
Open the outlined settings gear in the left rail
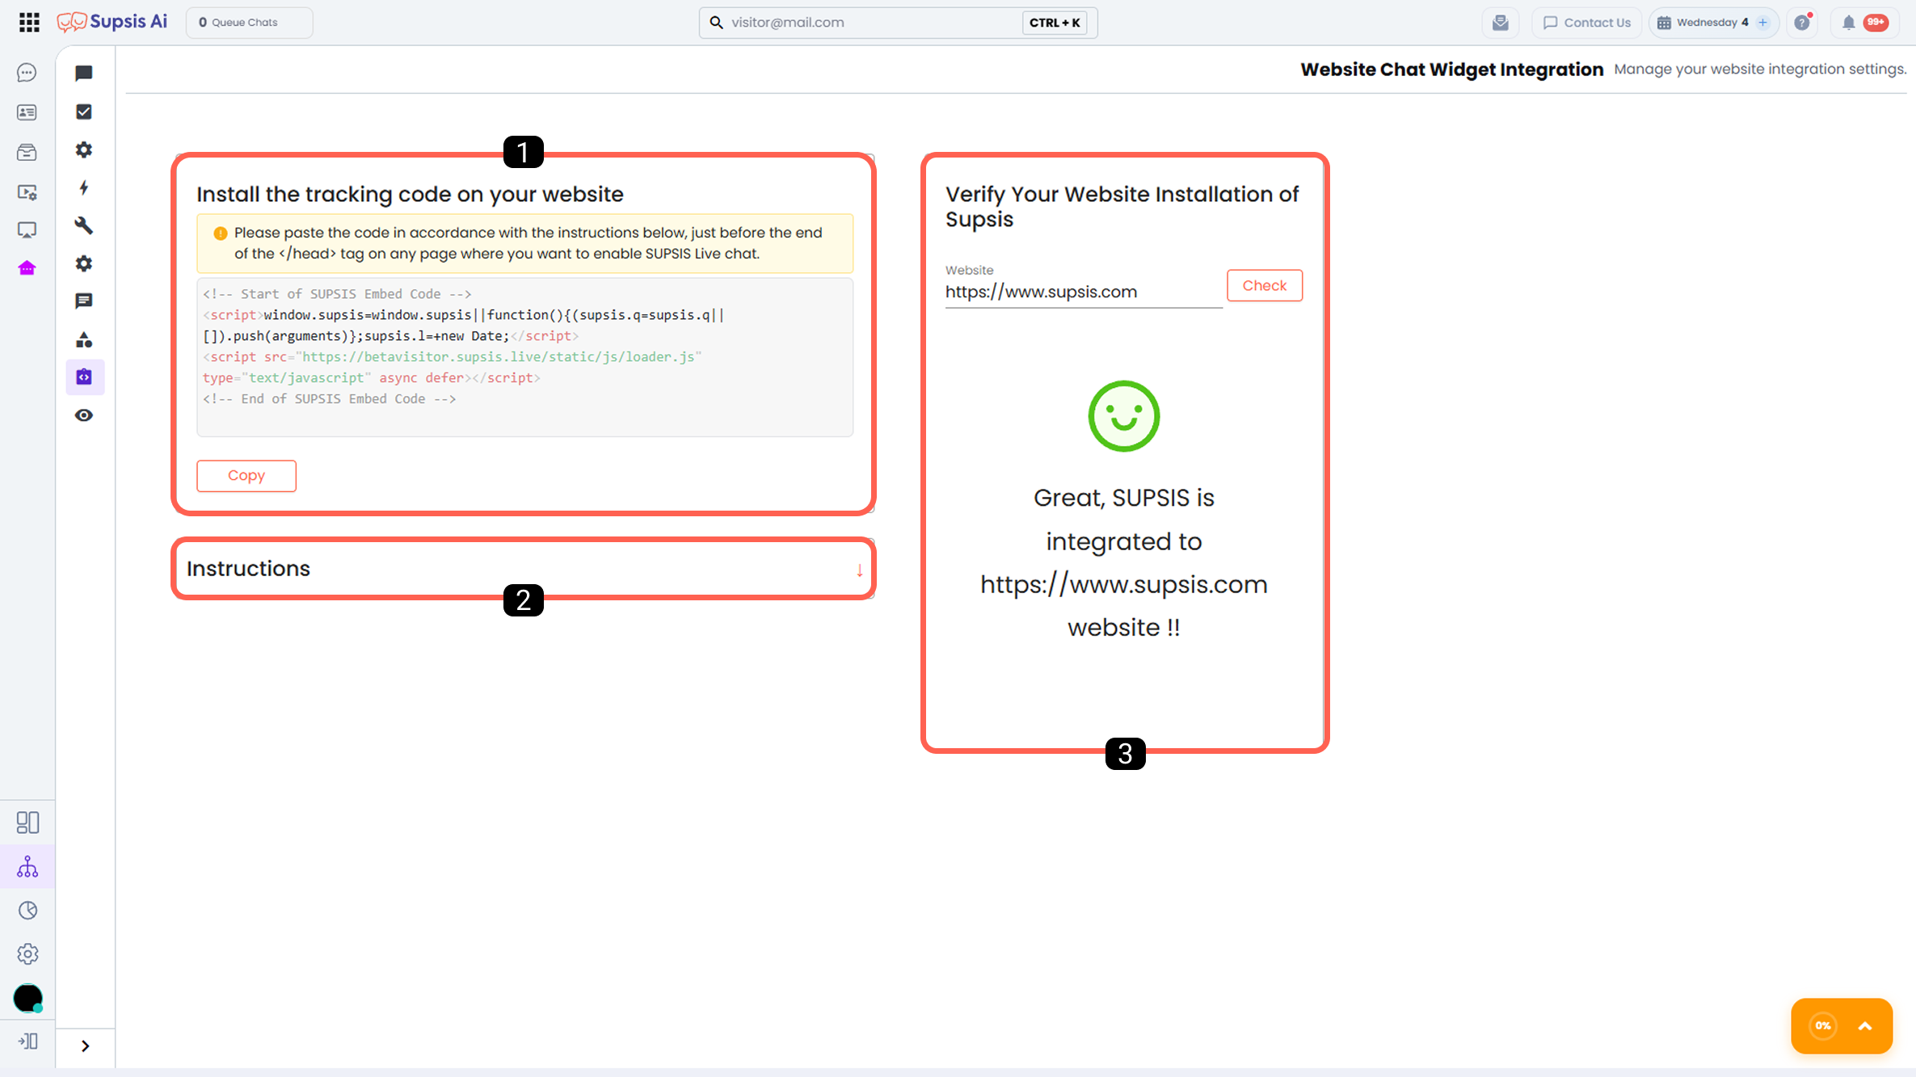coord(27,954)
